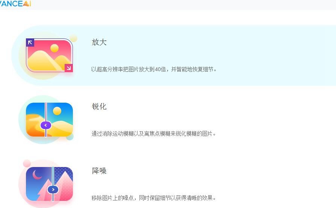Select the 放大 heading

point(99,42)
